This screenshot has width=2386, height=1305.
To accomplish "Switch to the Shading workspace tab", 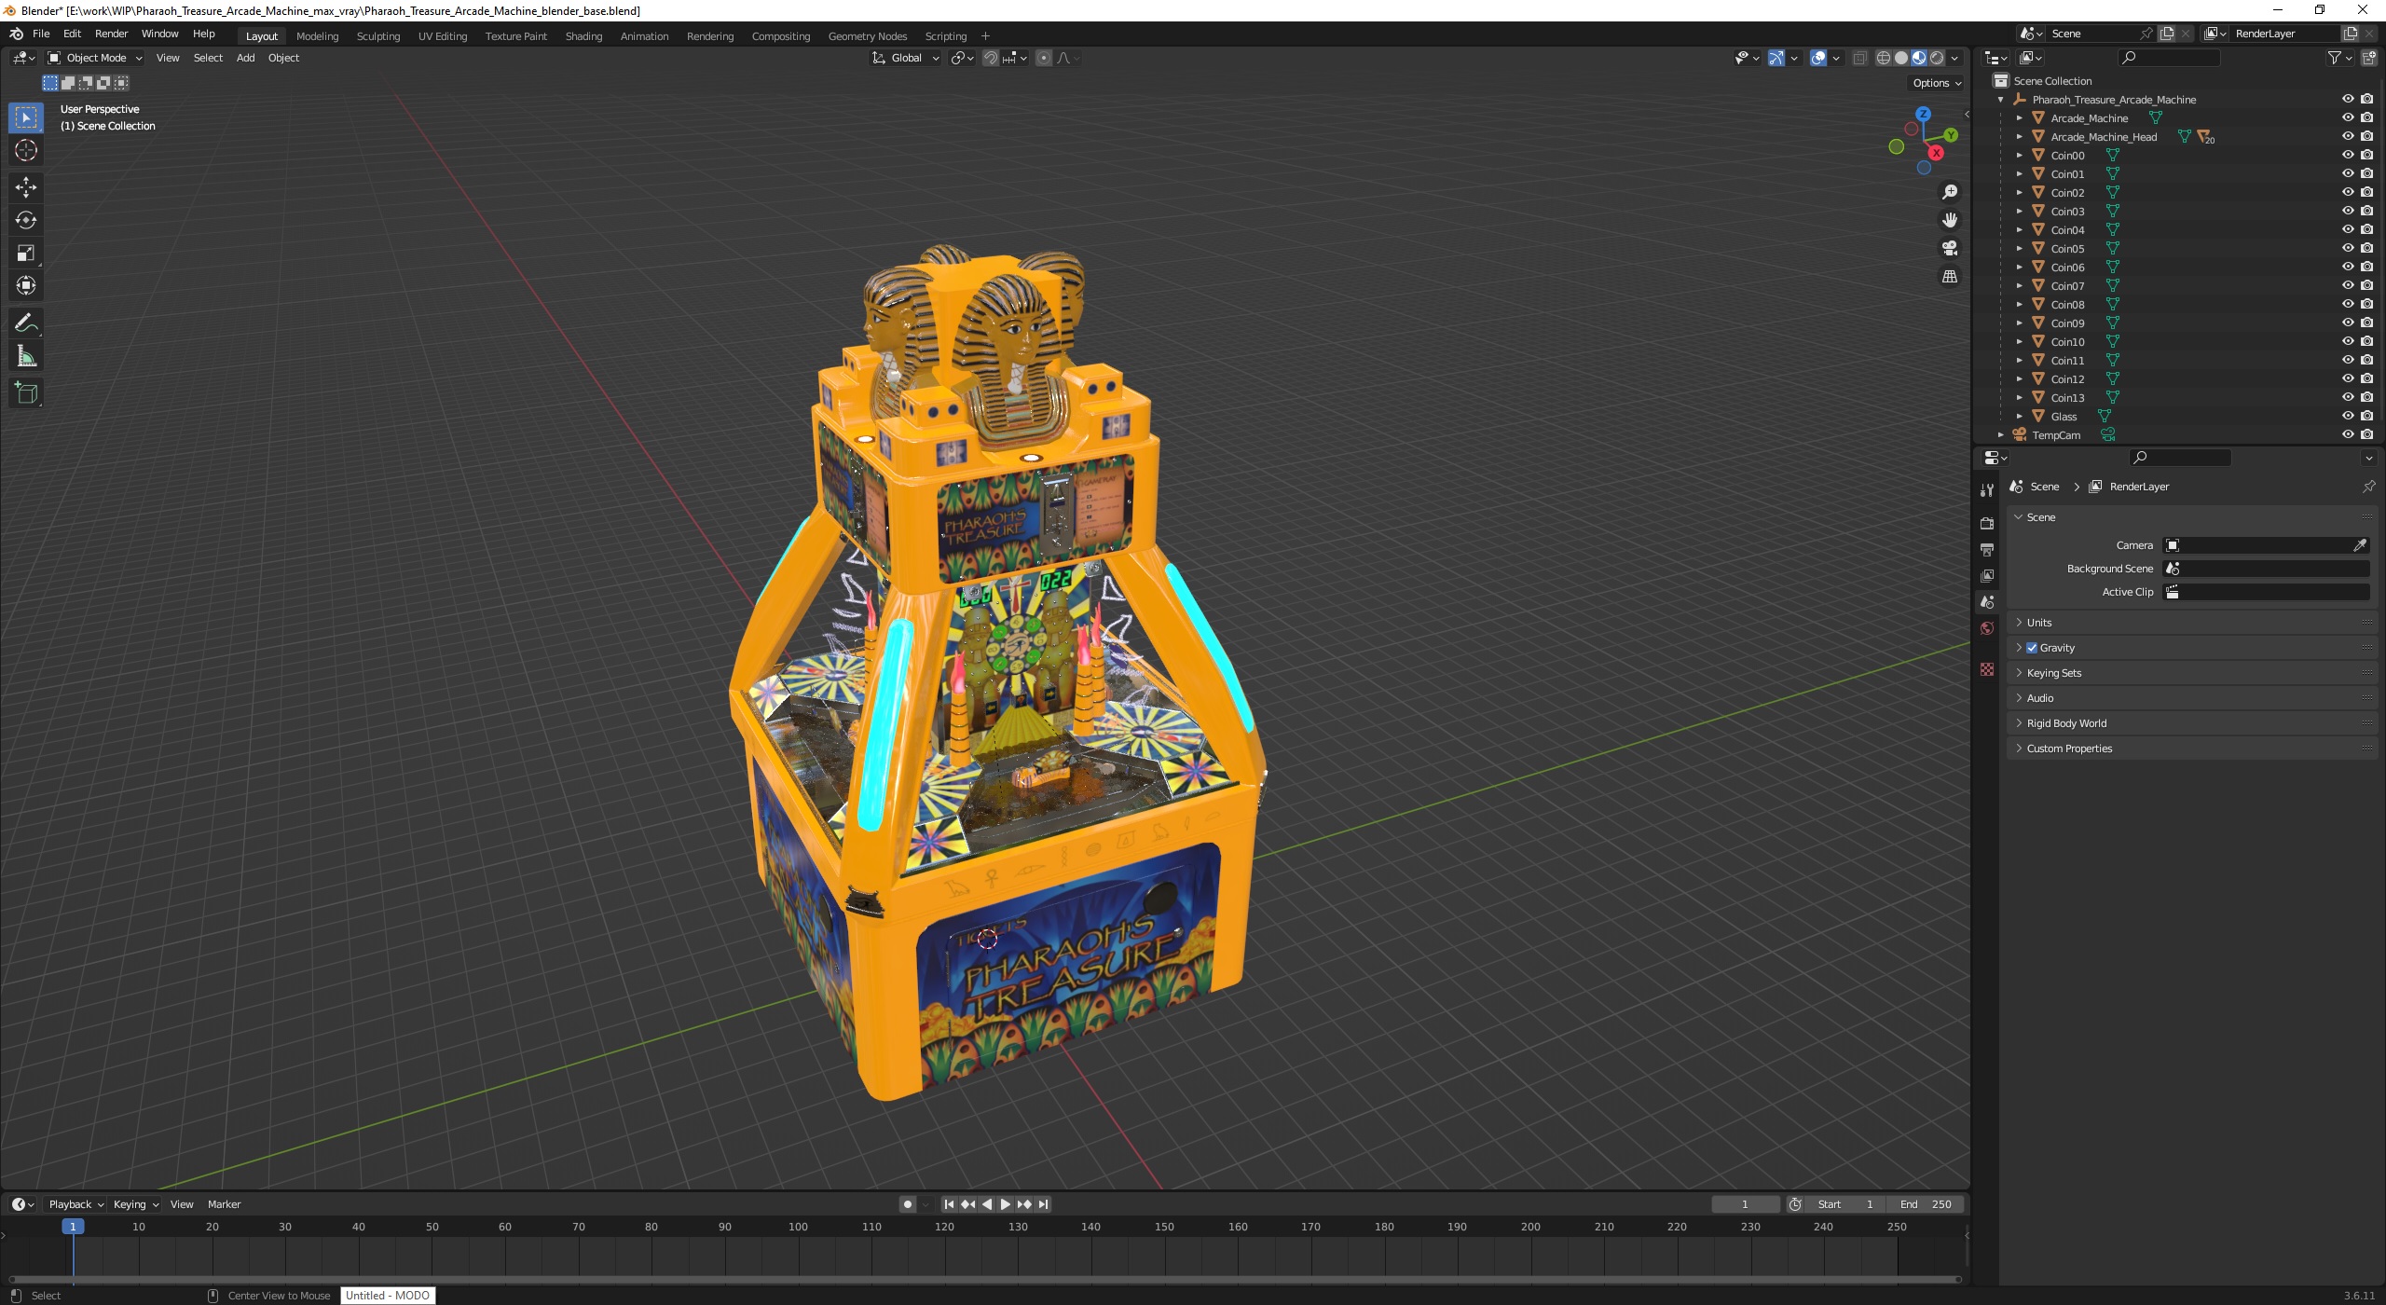I will click(583, 36).
